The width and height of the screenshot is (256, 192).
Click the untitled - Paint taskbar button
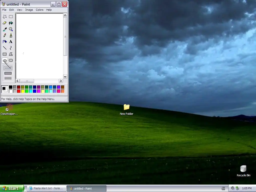pyautogui.click(x=87, y=188)
